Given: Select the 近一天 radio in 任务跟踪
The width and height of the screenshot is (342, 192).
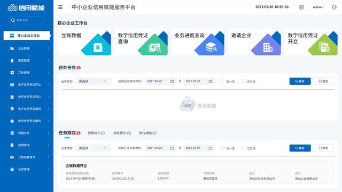Looking at the screenshot, I should (222, 148).
